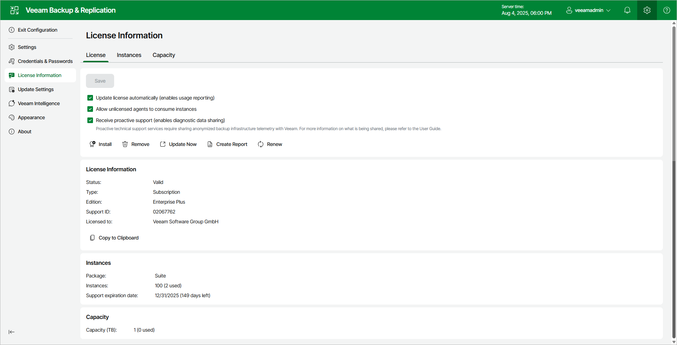677x345 pixels.
Task: Click the Settings gear icon in sidebar
Action: click(12, 47)
